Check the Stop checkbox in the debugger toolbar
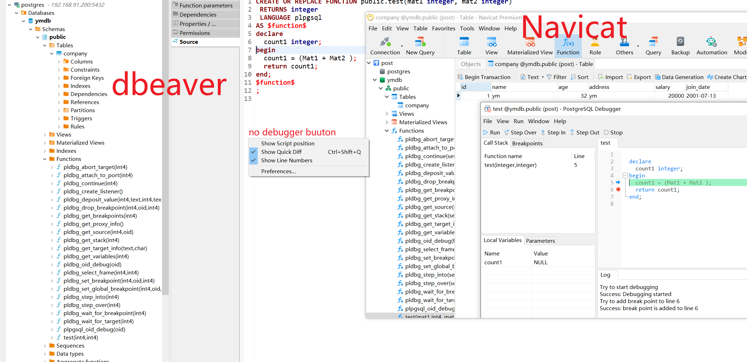Viewport: 747px width, 362px height. 606,132
